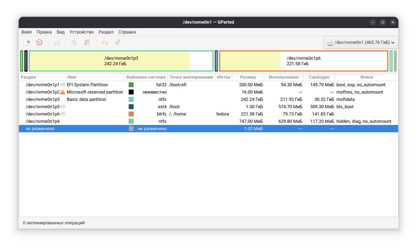Select the nvme0n1p3 block in disk map
The height and width of the screenshot is (249, 417).
click(121, 61)
